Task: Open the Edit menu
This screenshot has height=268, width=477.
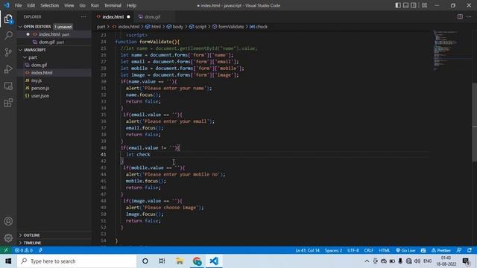Action: click(x=31, y=5)
